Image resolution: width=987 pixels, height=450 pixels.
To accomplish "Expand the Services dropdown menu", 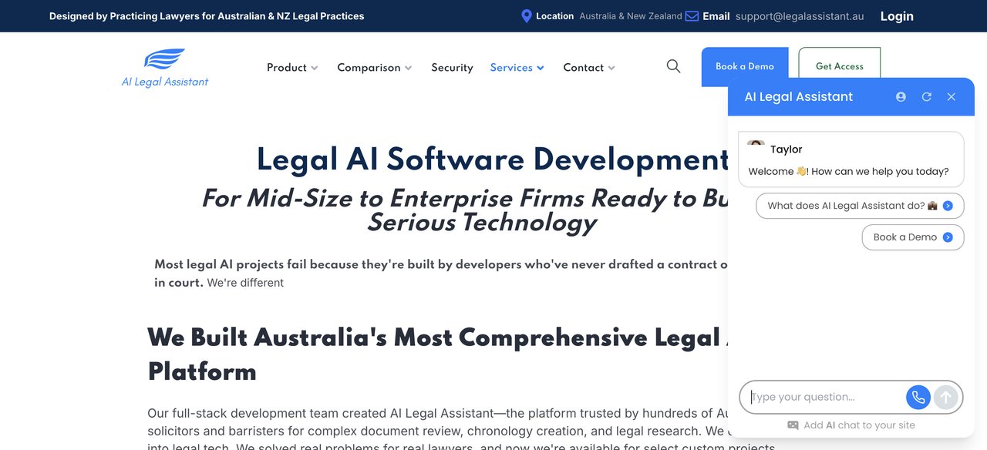I will tap(517, 68).
